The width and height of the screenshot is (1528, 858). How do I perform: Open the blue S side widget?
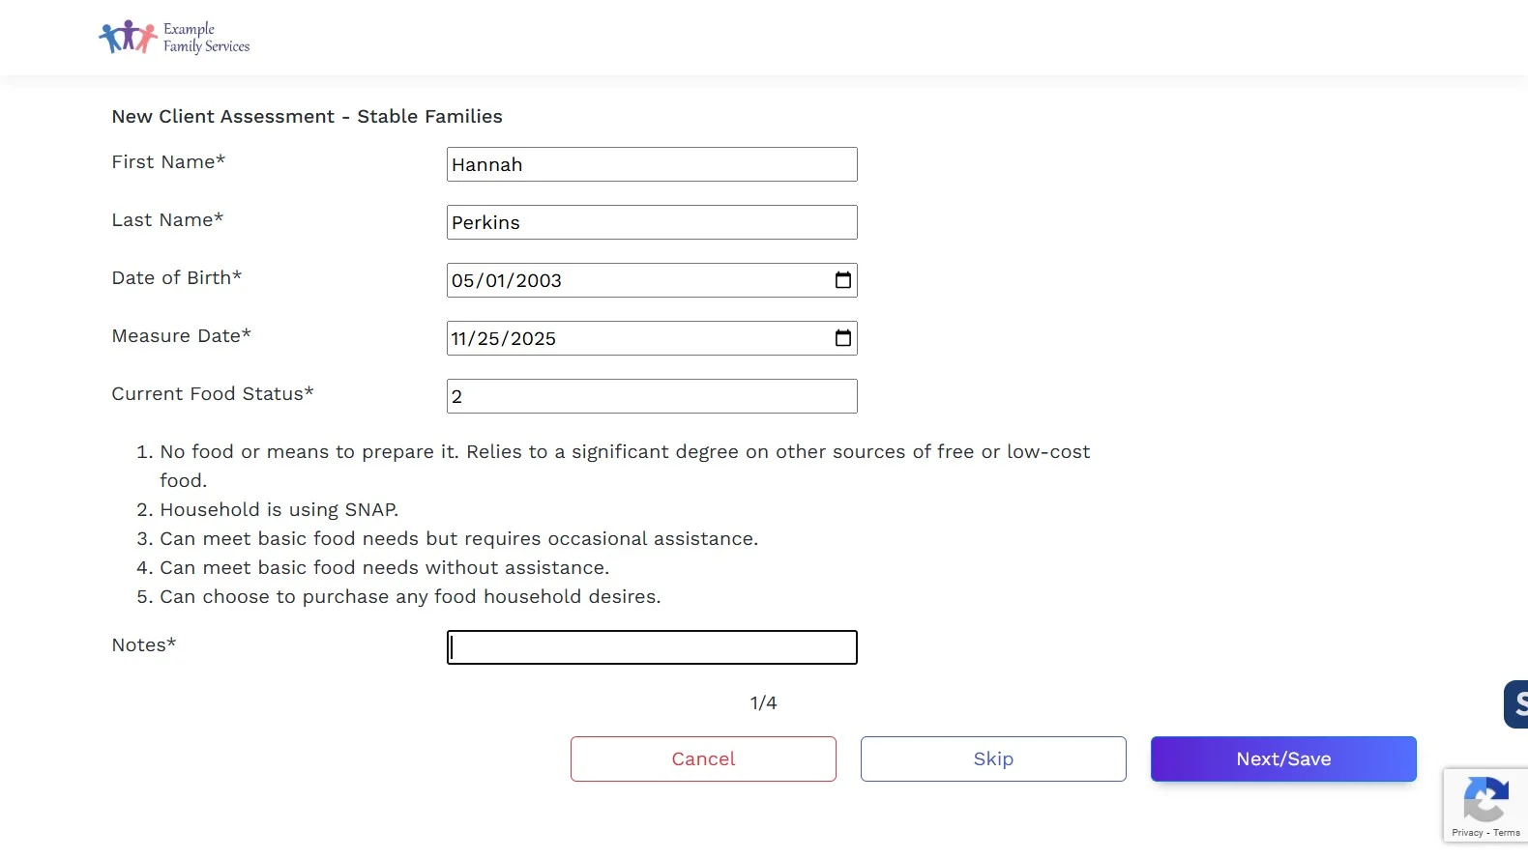(x=1516, y=703)
